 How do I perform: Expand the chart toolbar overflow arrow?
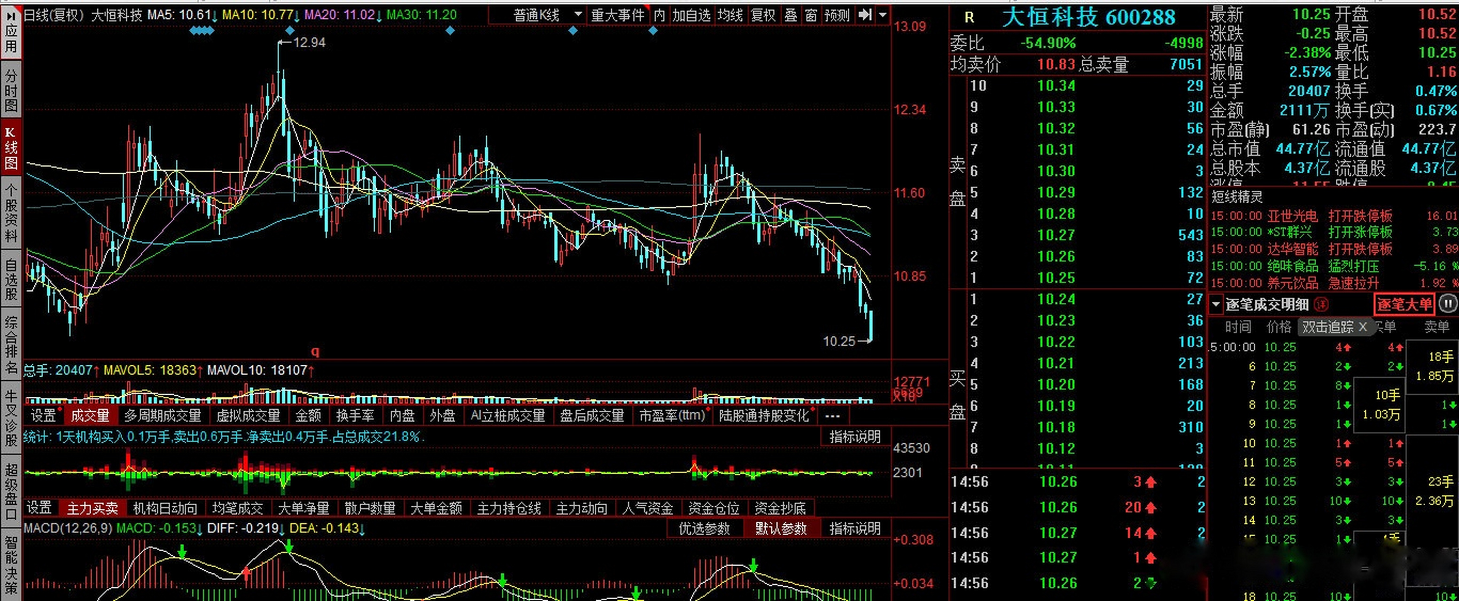click(x=883, y=15)
